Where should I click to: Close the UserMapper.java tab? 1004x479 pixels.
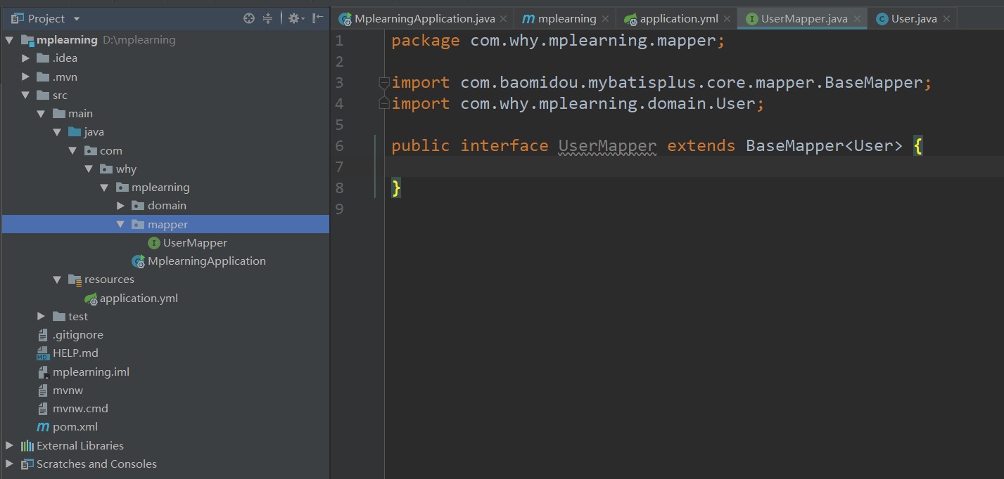pos(857,19)
